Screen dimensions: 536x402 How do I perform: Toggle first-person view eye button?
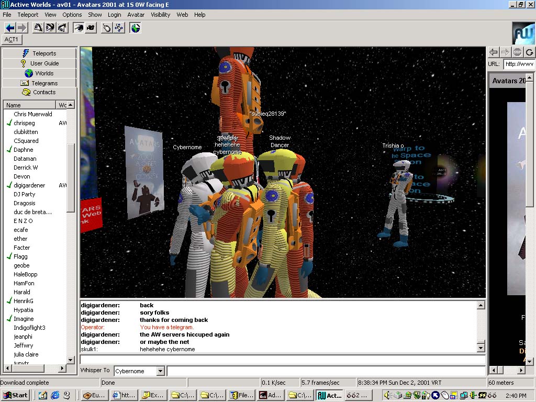(79, 28)
